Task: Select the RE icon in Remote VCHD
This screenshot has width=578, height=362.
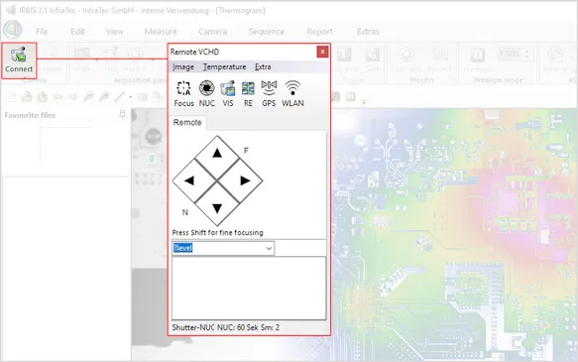Action: [248, 94]
